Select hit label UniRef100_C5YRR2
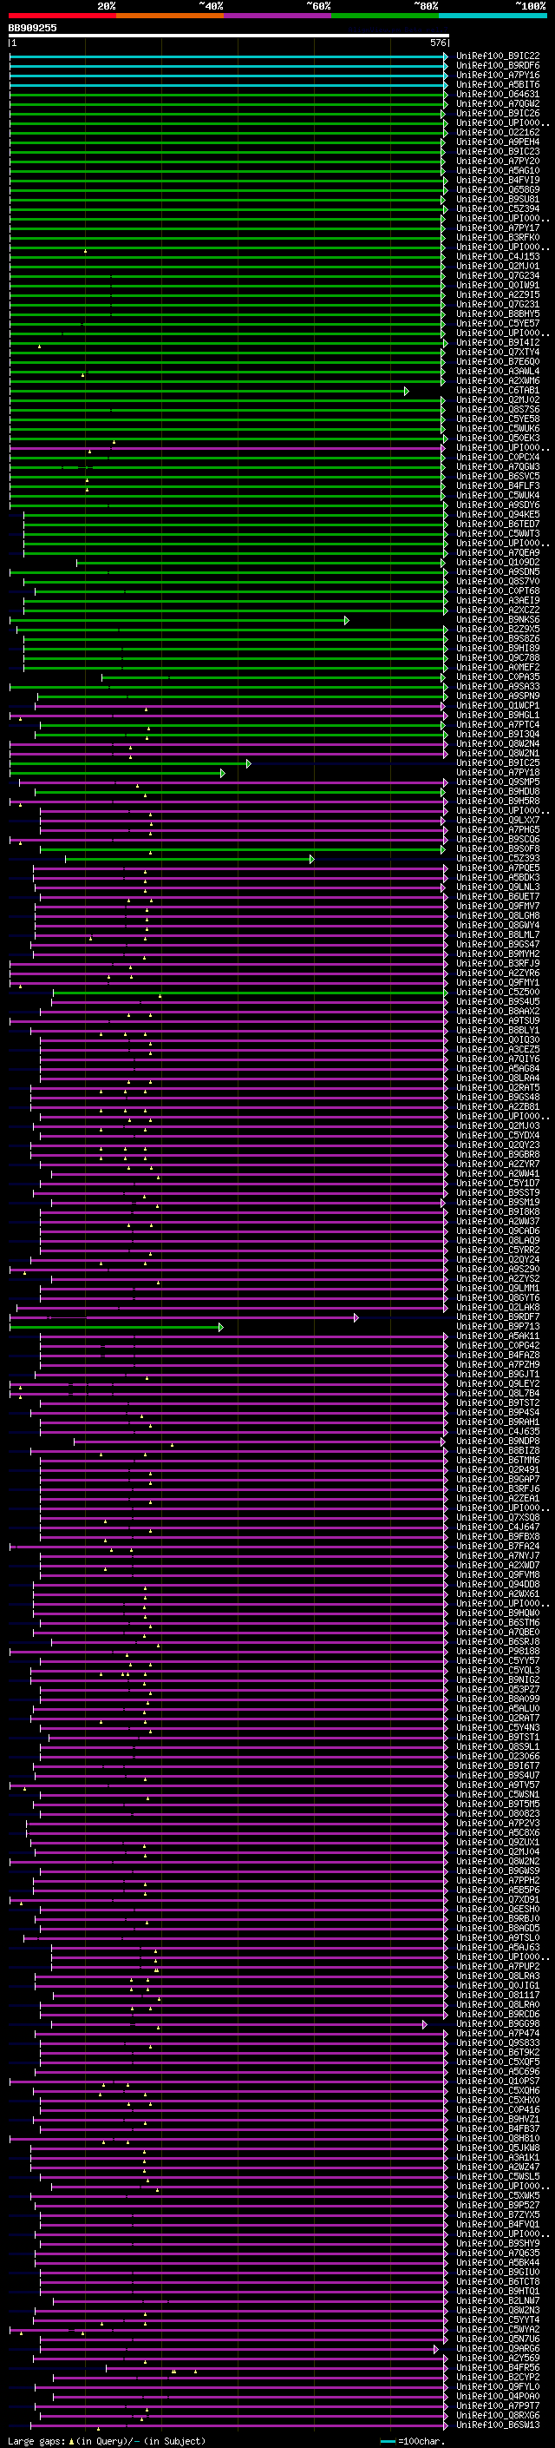This screenshot has height=2448, width=555. tap(497, 1250)
